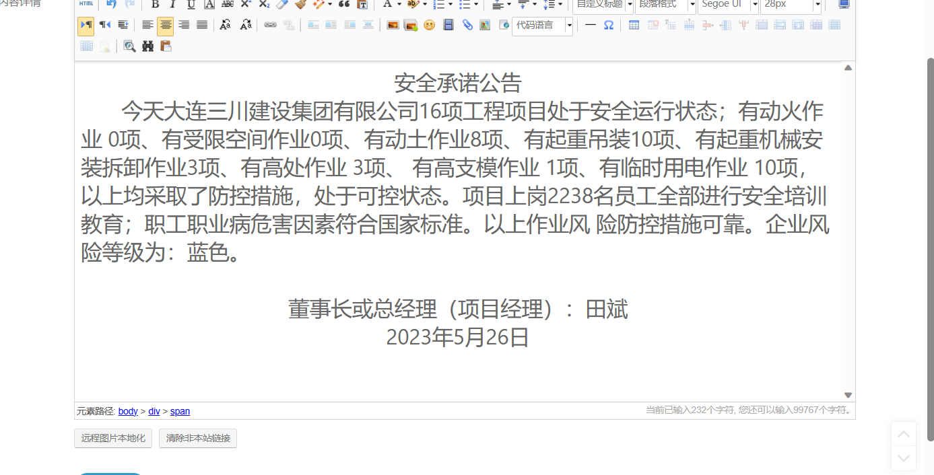Insert special character via omega icon

(609, 26)
